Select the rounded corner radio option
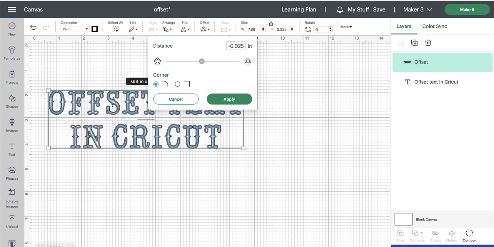494x247 pixels. coord(156,84)
